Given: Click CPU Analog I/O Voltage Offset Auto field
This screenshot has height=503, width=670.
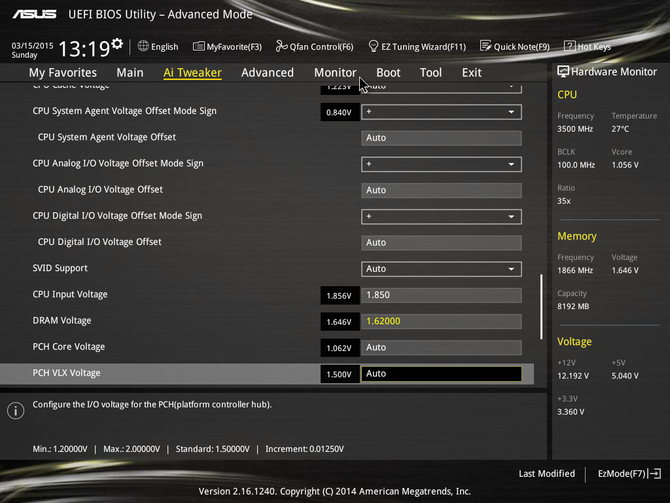Looking at the screenshot, I should click(x=442, y=191).
